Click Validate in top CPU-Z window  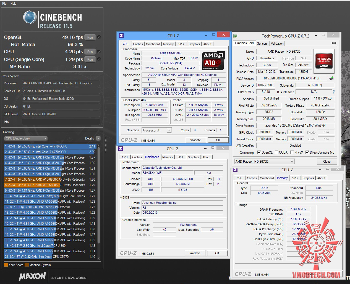pos(195,140)
